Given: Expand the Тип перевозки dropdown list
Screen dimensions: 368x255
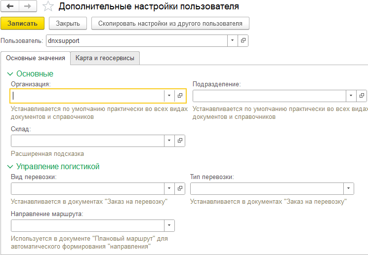Looking at the screenshot, I should point(349,188).
